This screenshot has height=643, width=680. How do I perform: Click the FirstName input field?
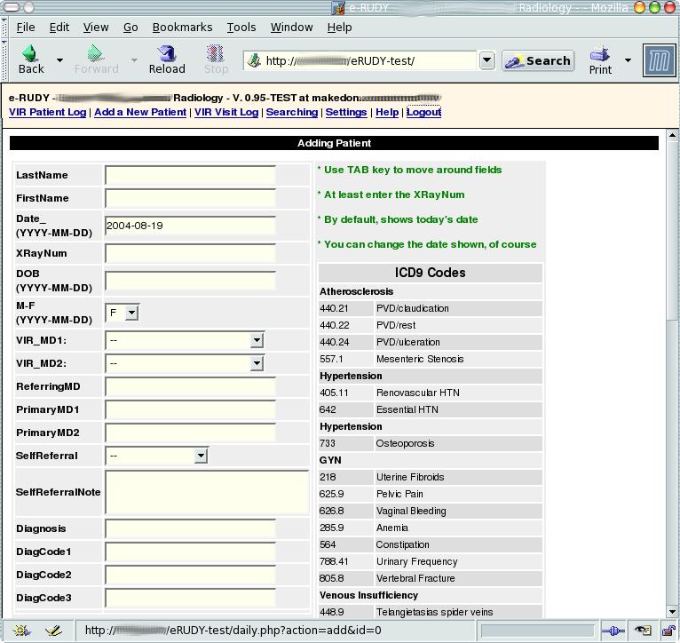pos(190,198)
